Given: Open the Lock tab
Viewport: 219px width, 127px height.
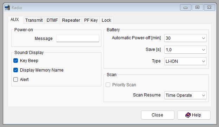Looking at the screenshot, I should click(106, 20).
